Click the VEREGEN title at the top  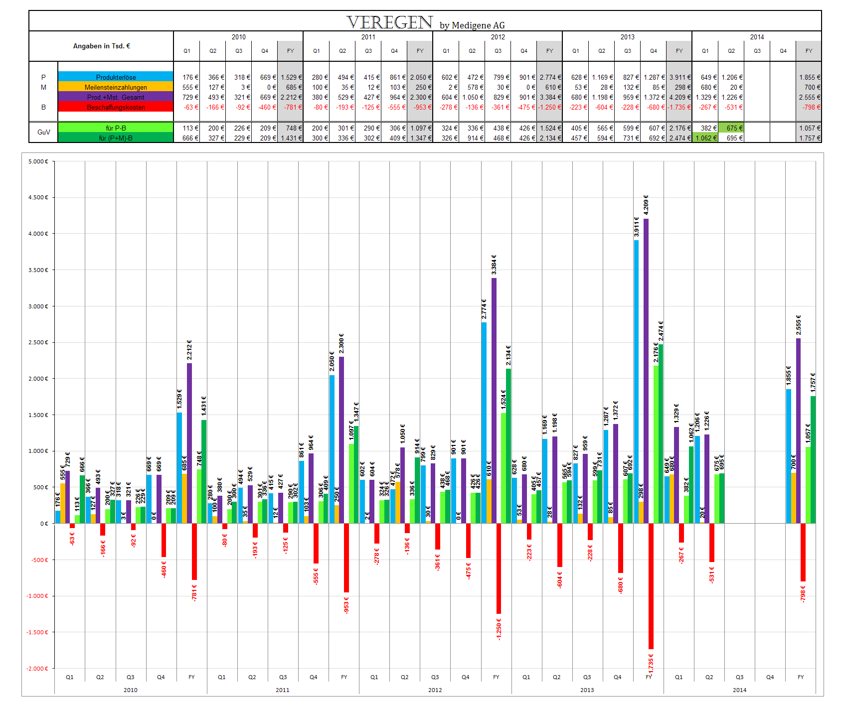point(389,22)
